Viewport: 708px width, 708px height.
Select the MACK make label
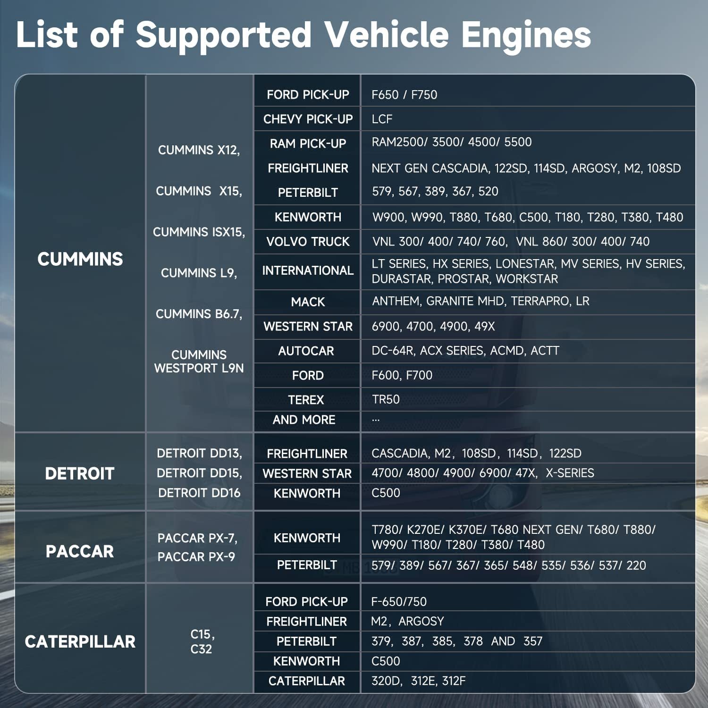(308, 302)
